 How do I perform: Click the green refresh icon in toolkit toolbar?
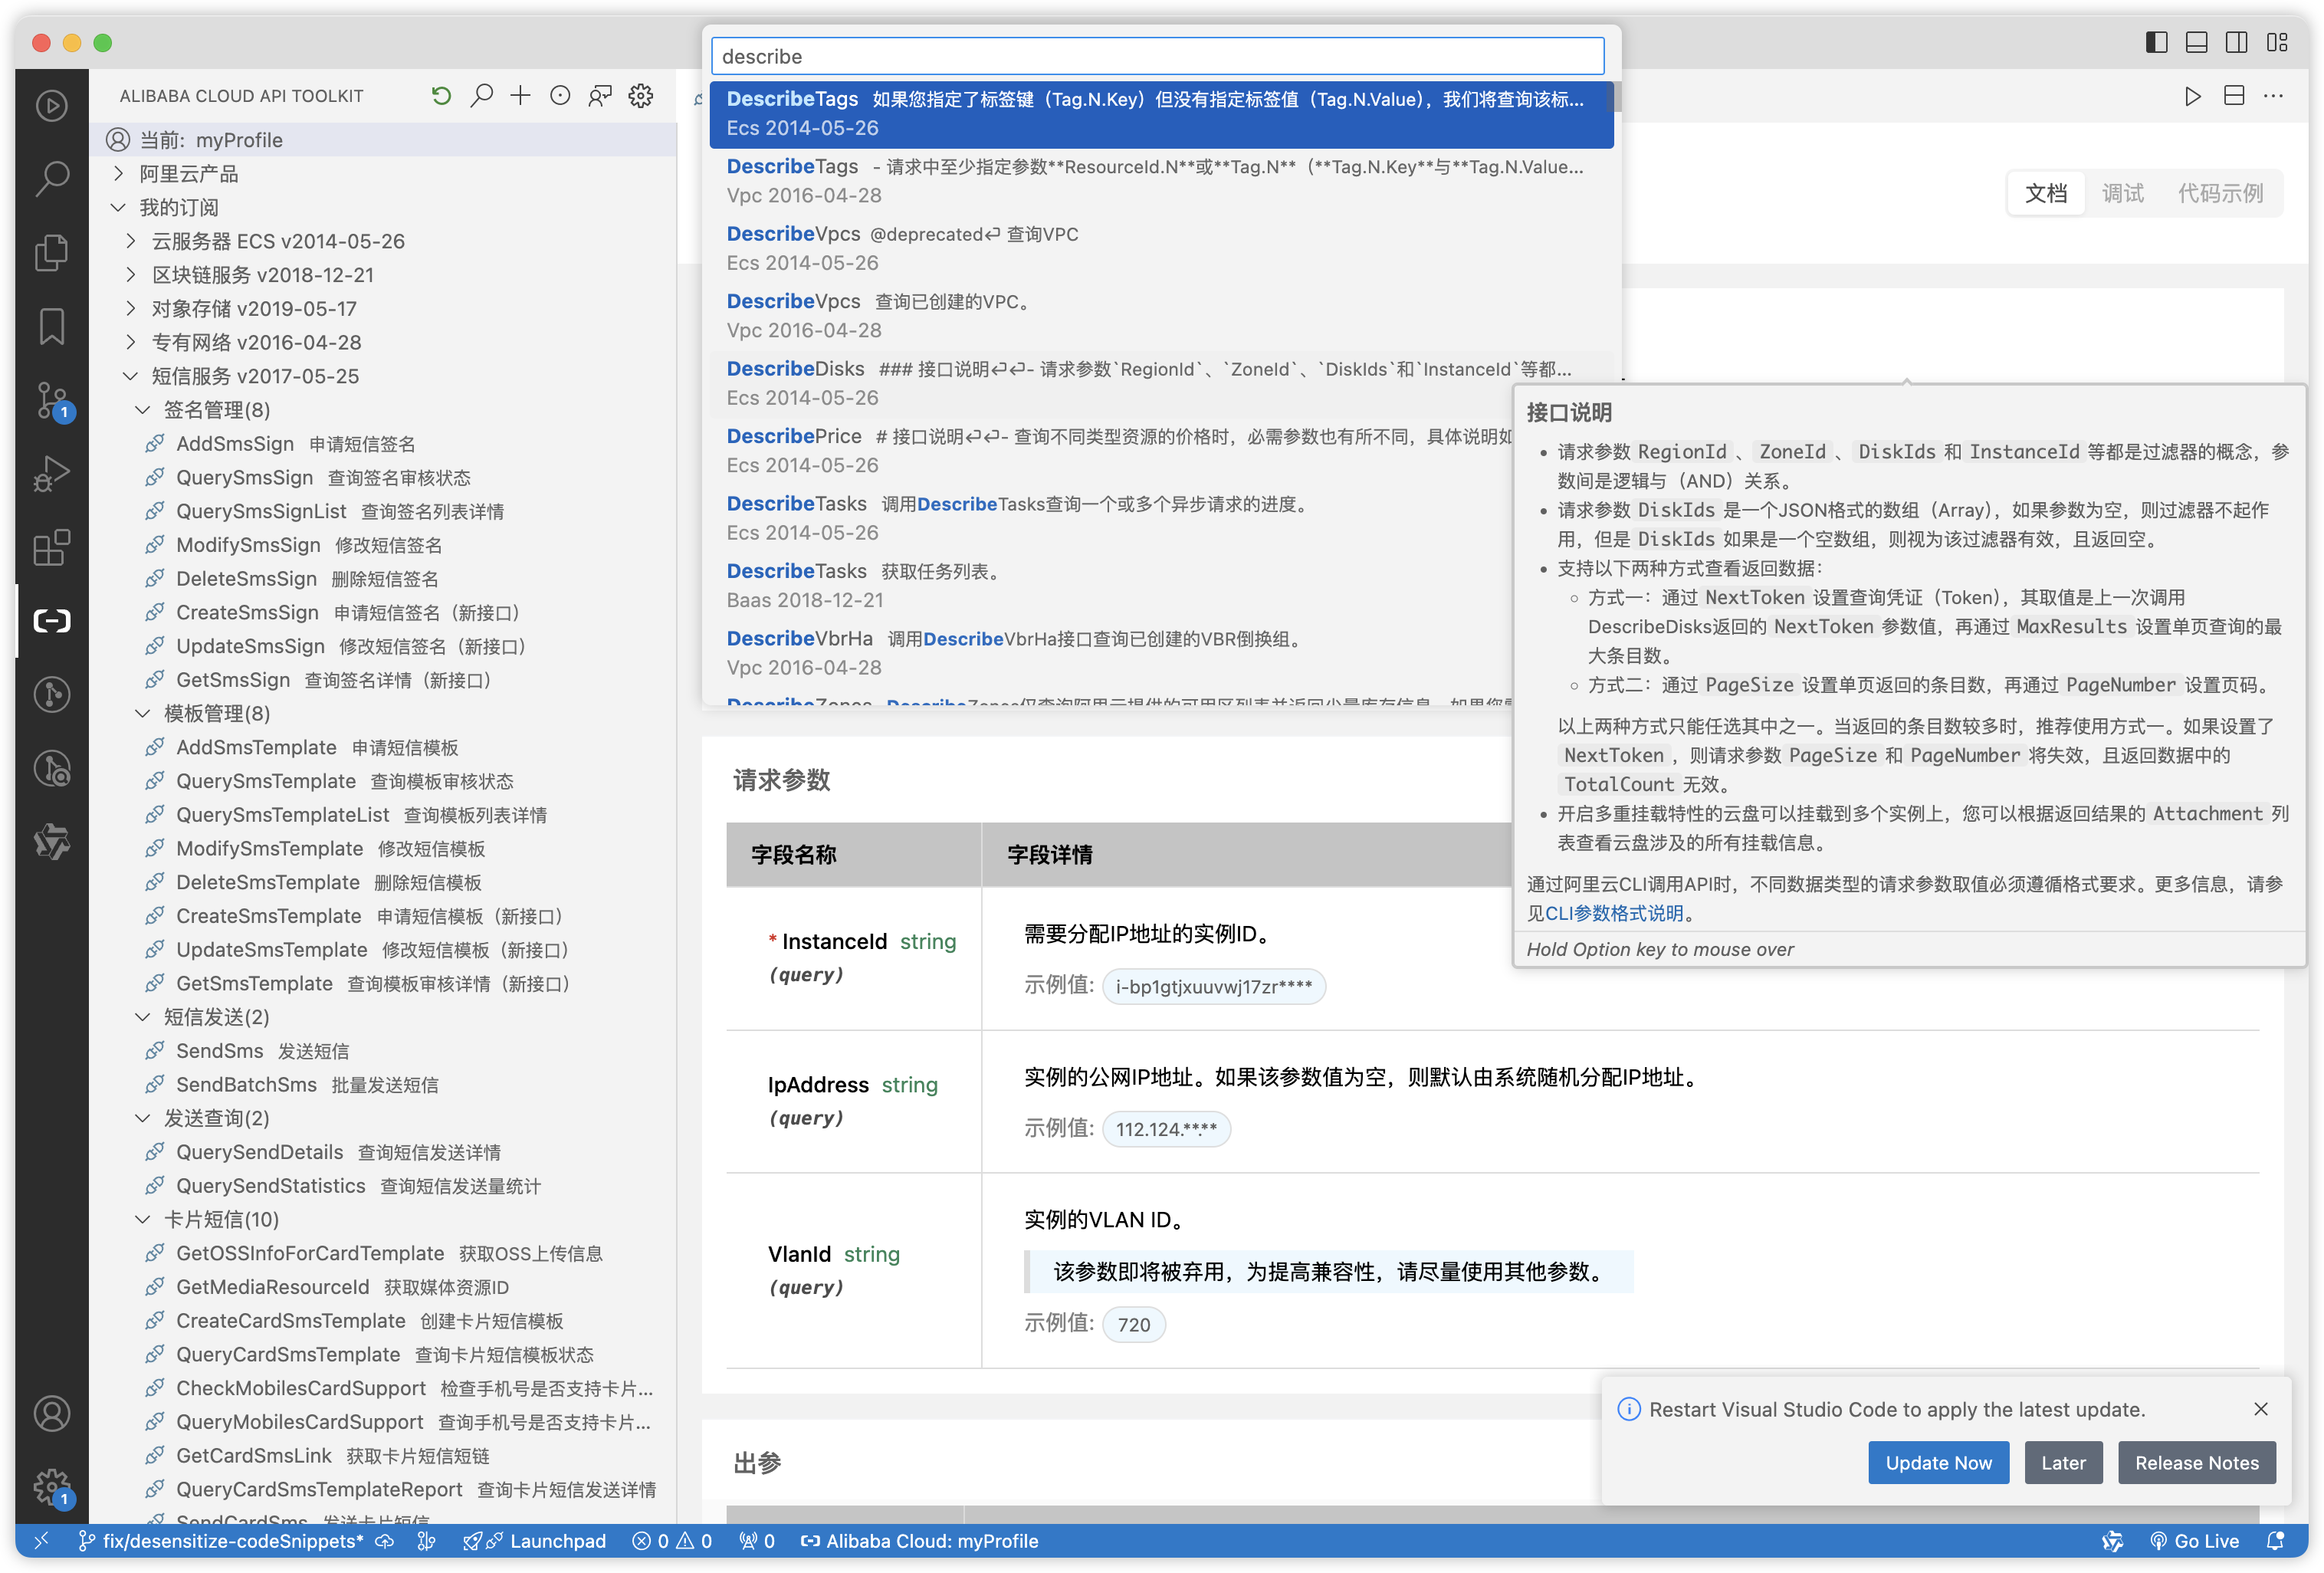[x=441, y=95]
